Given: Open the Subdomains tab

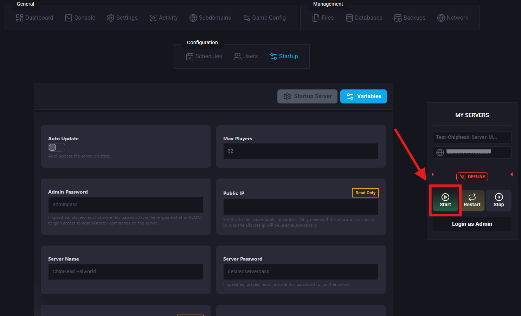Looking at the screenshot, I should [211, 18].
